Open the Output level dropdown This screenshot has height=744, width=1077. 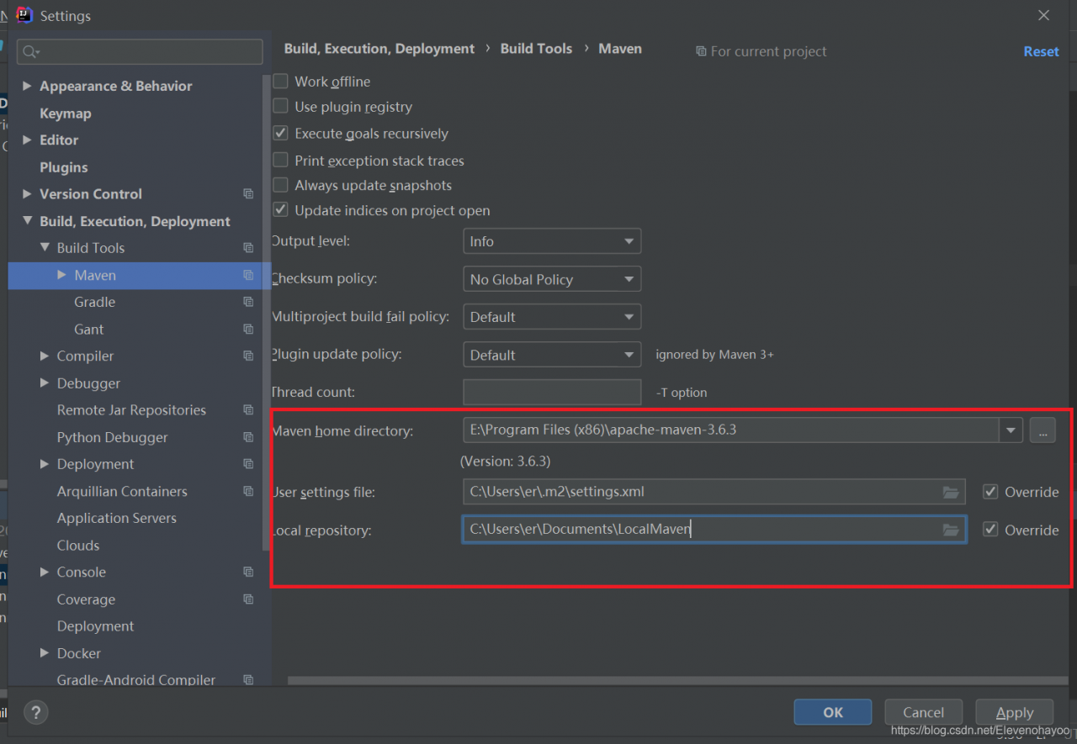pos(552,241)
